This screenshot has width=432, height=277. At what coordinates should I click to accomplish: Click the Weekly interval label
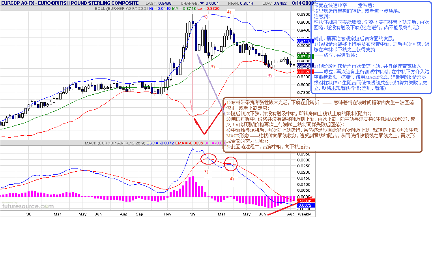tap(305, 214)
